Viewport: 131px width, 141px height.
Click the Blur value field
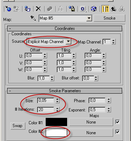(x=44, y=78)
